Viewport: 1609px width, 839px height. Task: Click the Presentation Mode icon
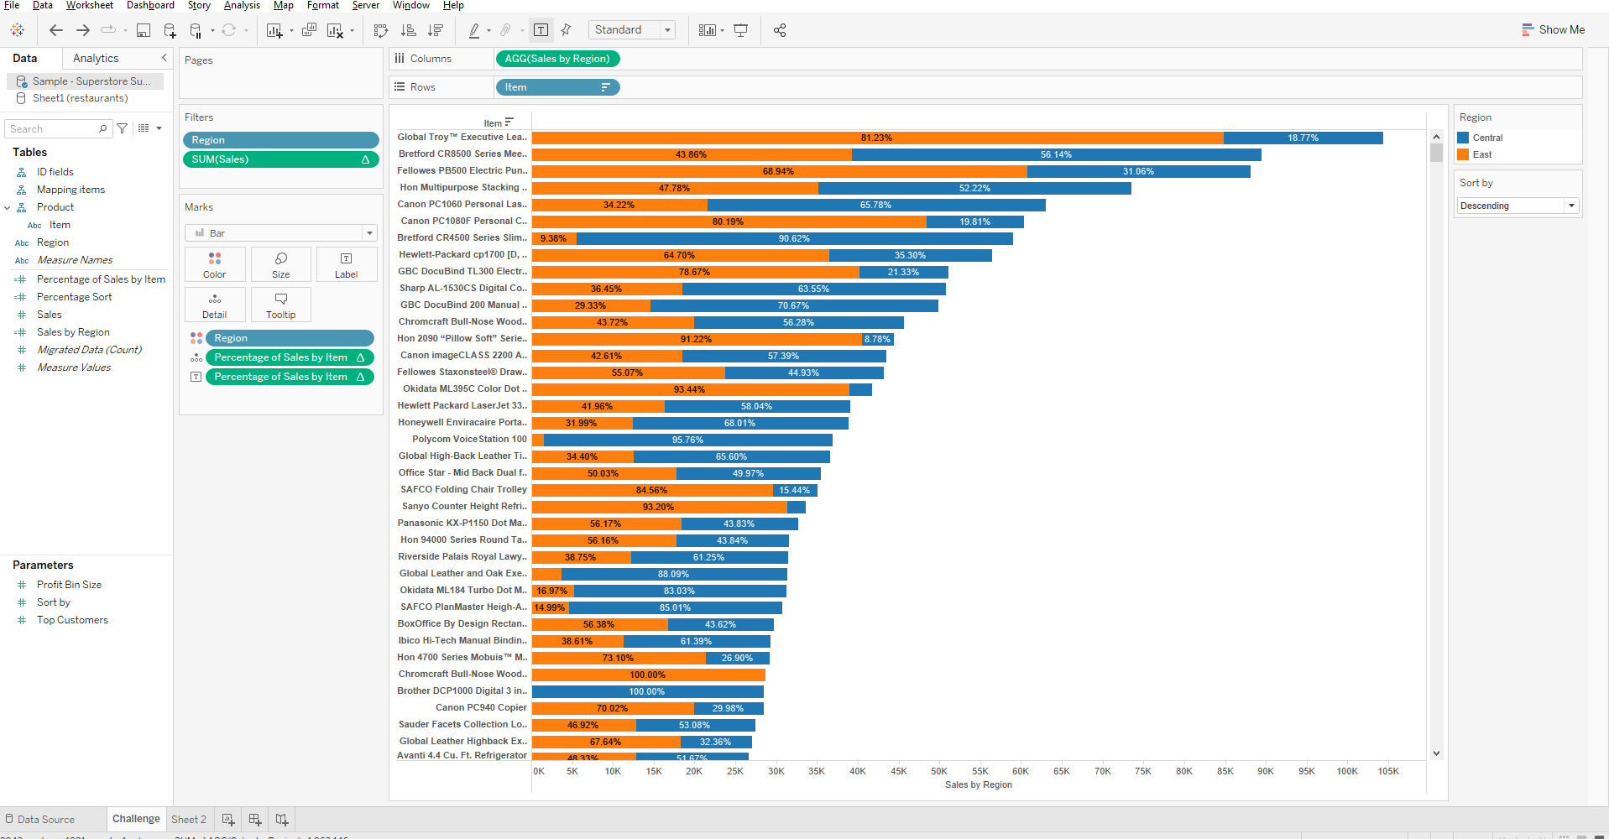pyautogui.click(x=740, y=29)
